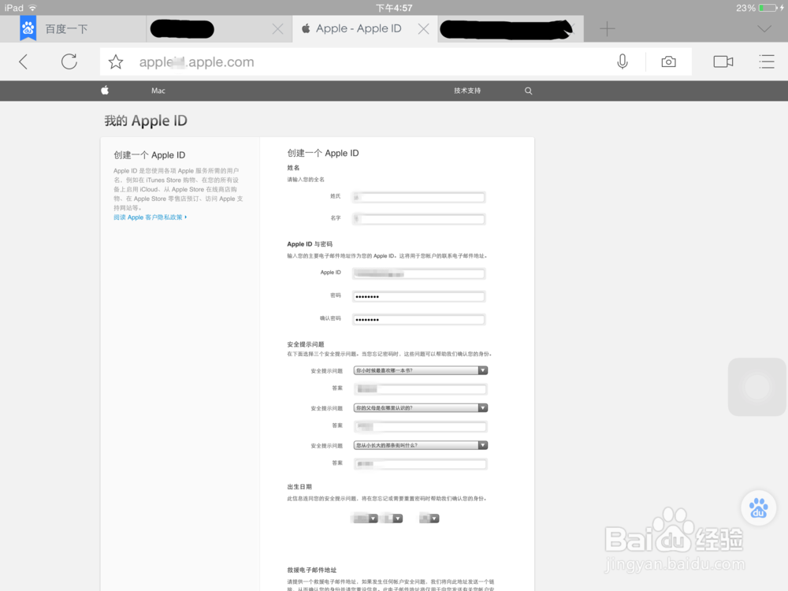Open the 阅读 Apple 客户隐私政策 link

[150, 217]
